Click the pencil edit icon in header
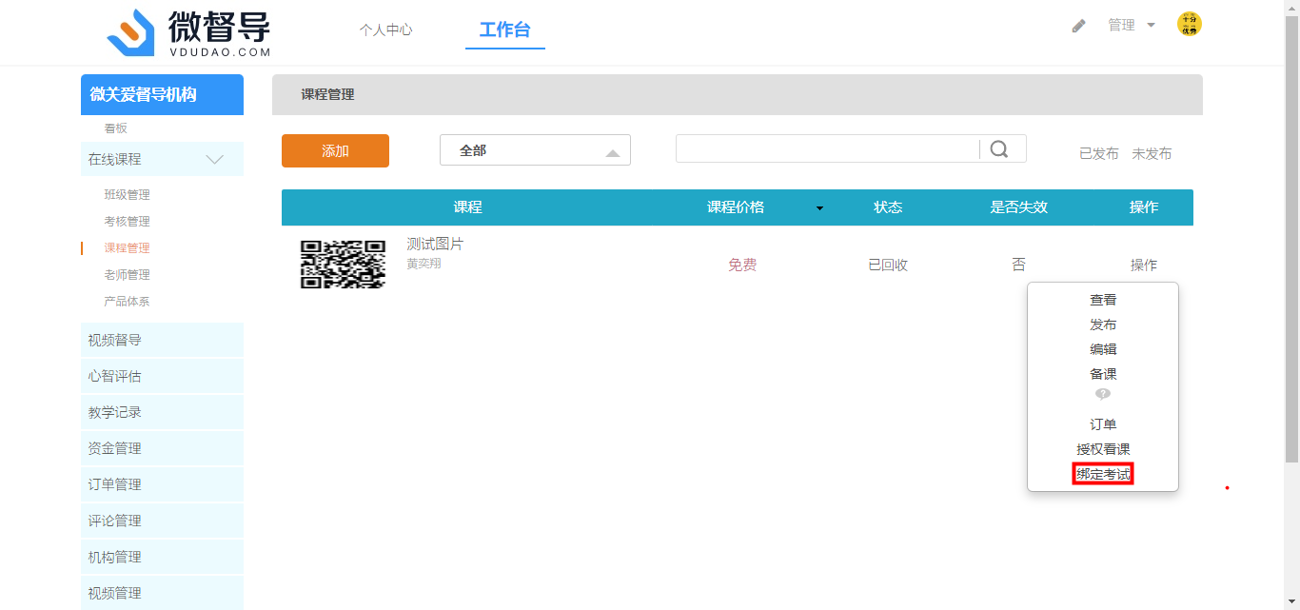 click(1078, 26)
